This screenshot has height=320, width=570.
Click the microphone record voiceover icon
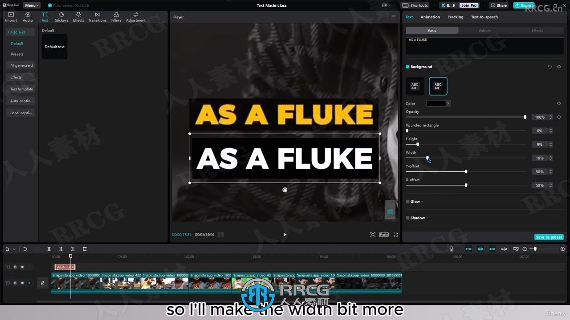[452, 249]
